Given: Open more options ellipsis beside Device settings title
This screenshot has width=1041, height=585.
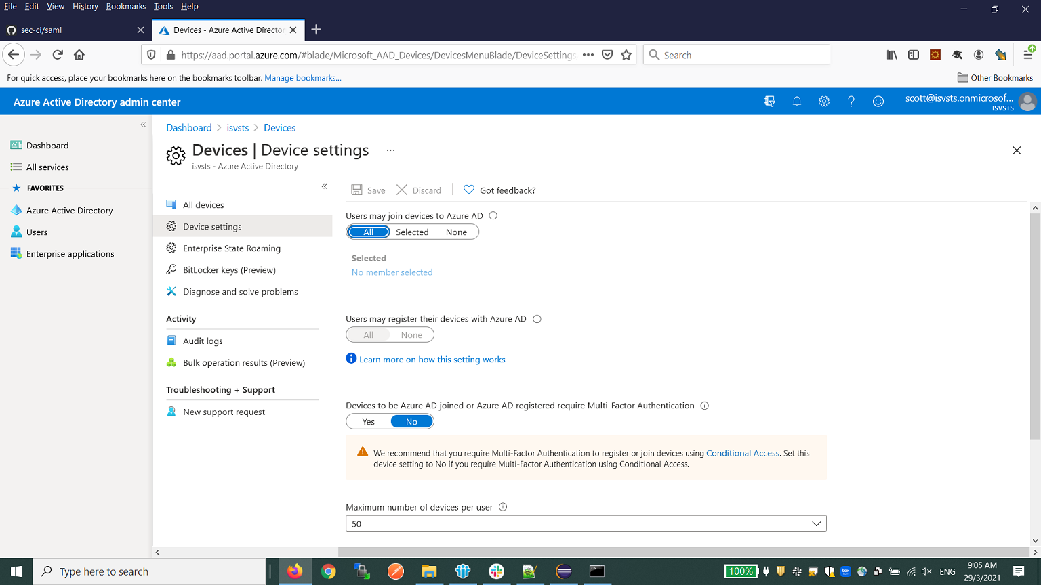Looking at the screenshot, I should tap(390, 150).
